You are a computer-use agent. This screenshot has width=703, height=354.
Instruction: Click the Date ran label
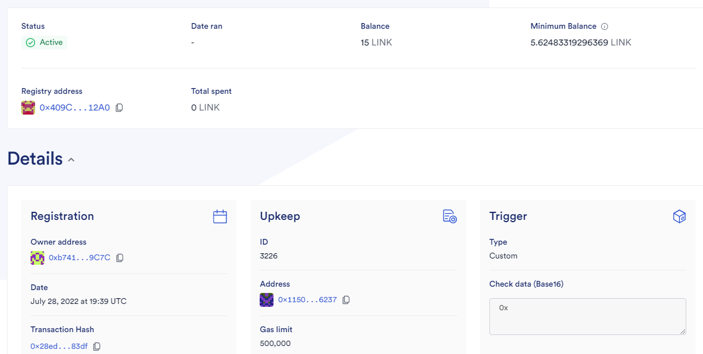[x=207, y=26]
